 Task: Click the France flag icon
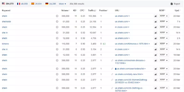tap(19, 4)
